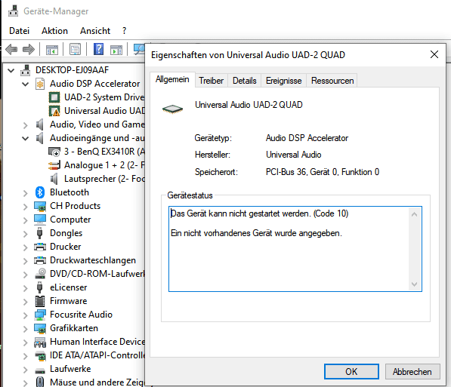Switch to the Details tab
The image size is (451, 387).
pyautogui.click(x=245, y=81)
